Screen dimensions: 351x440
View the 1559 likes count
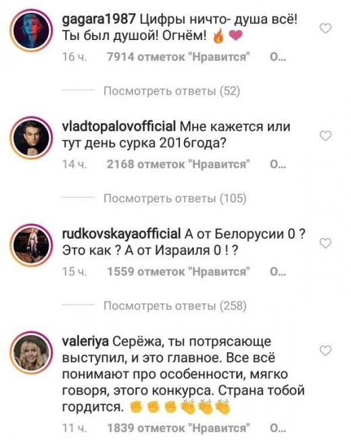[179, 272]
